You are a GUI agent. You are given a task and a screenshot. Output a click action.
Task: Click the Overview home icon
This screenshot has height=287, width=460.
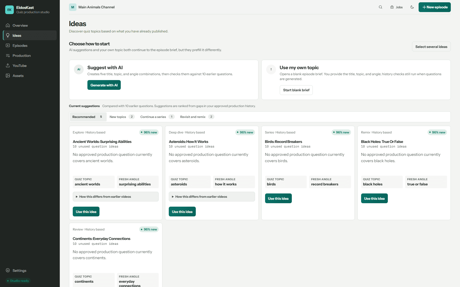pyautogui.click(x=8, y=26)
